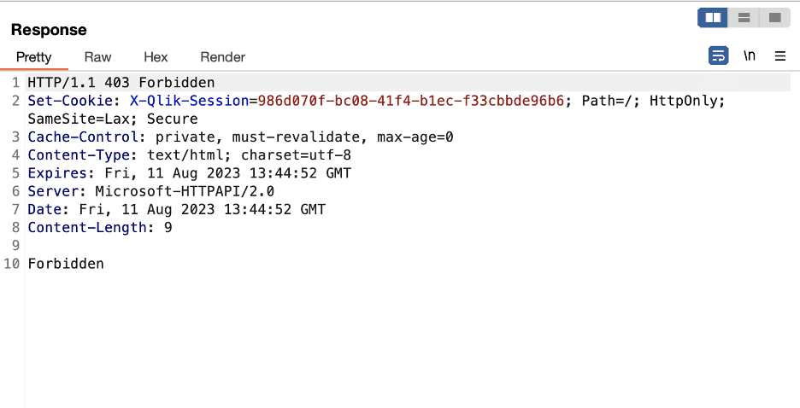Click the Expires header name
Image resolution: width=800 pixels, height=408 pixels.
[57, 173]
